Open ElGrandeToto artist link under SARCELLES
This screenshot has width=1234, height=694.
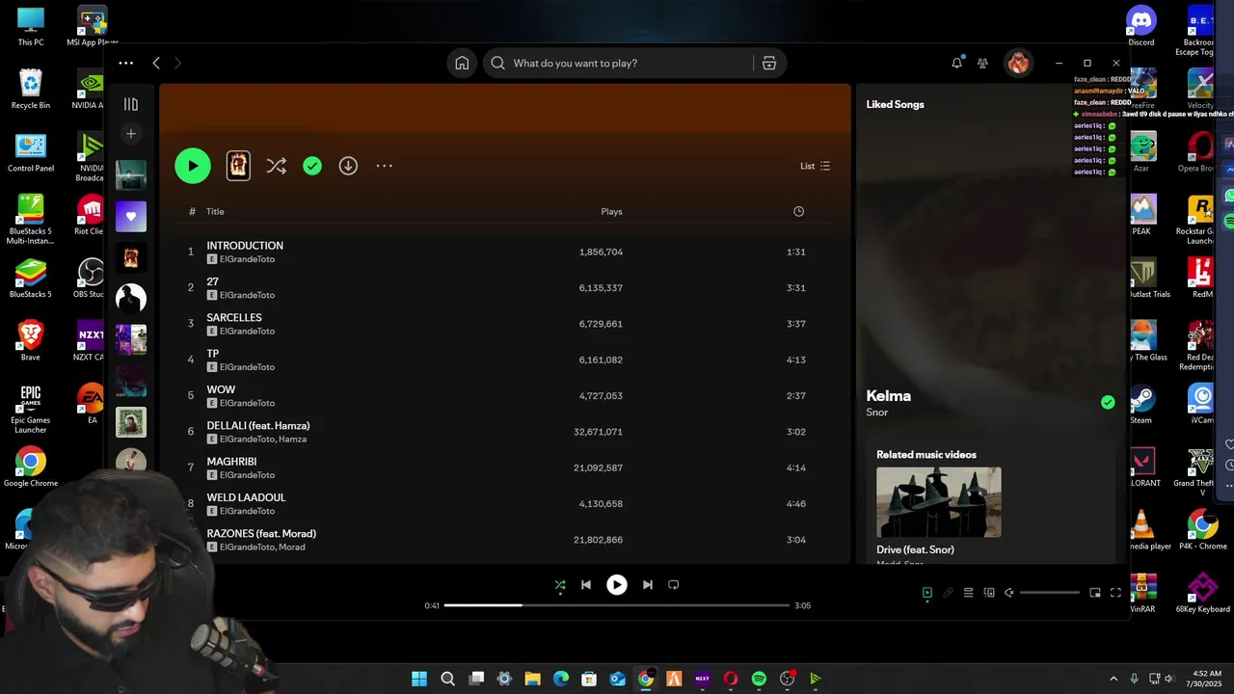click(247, 332)
